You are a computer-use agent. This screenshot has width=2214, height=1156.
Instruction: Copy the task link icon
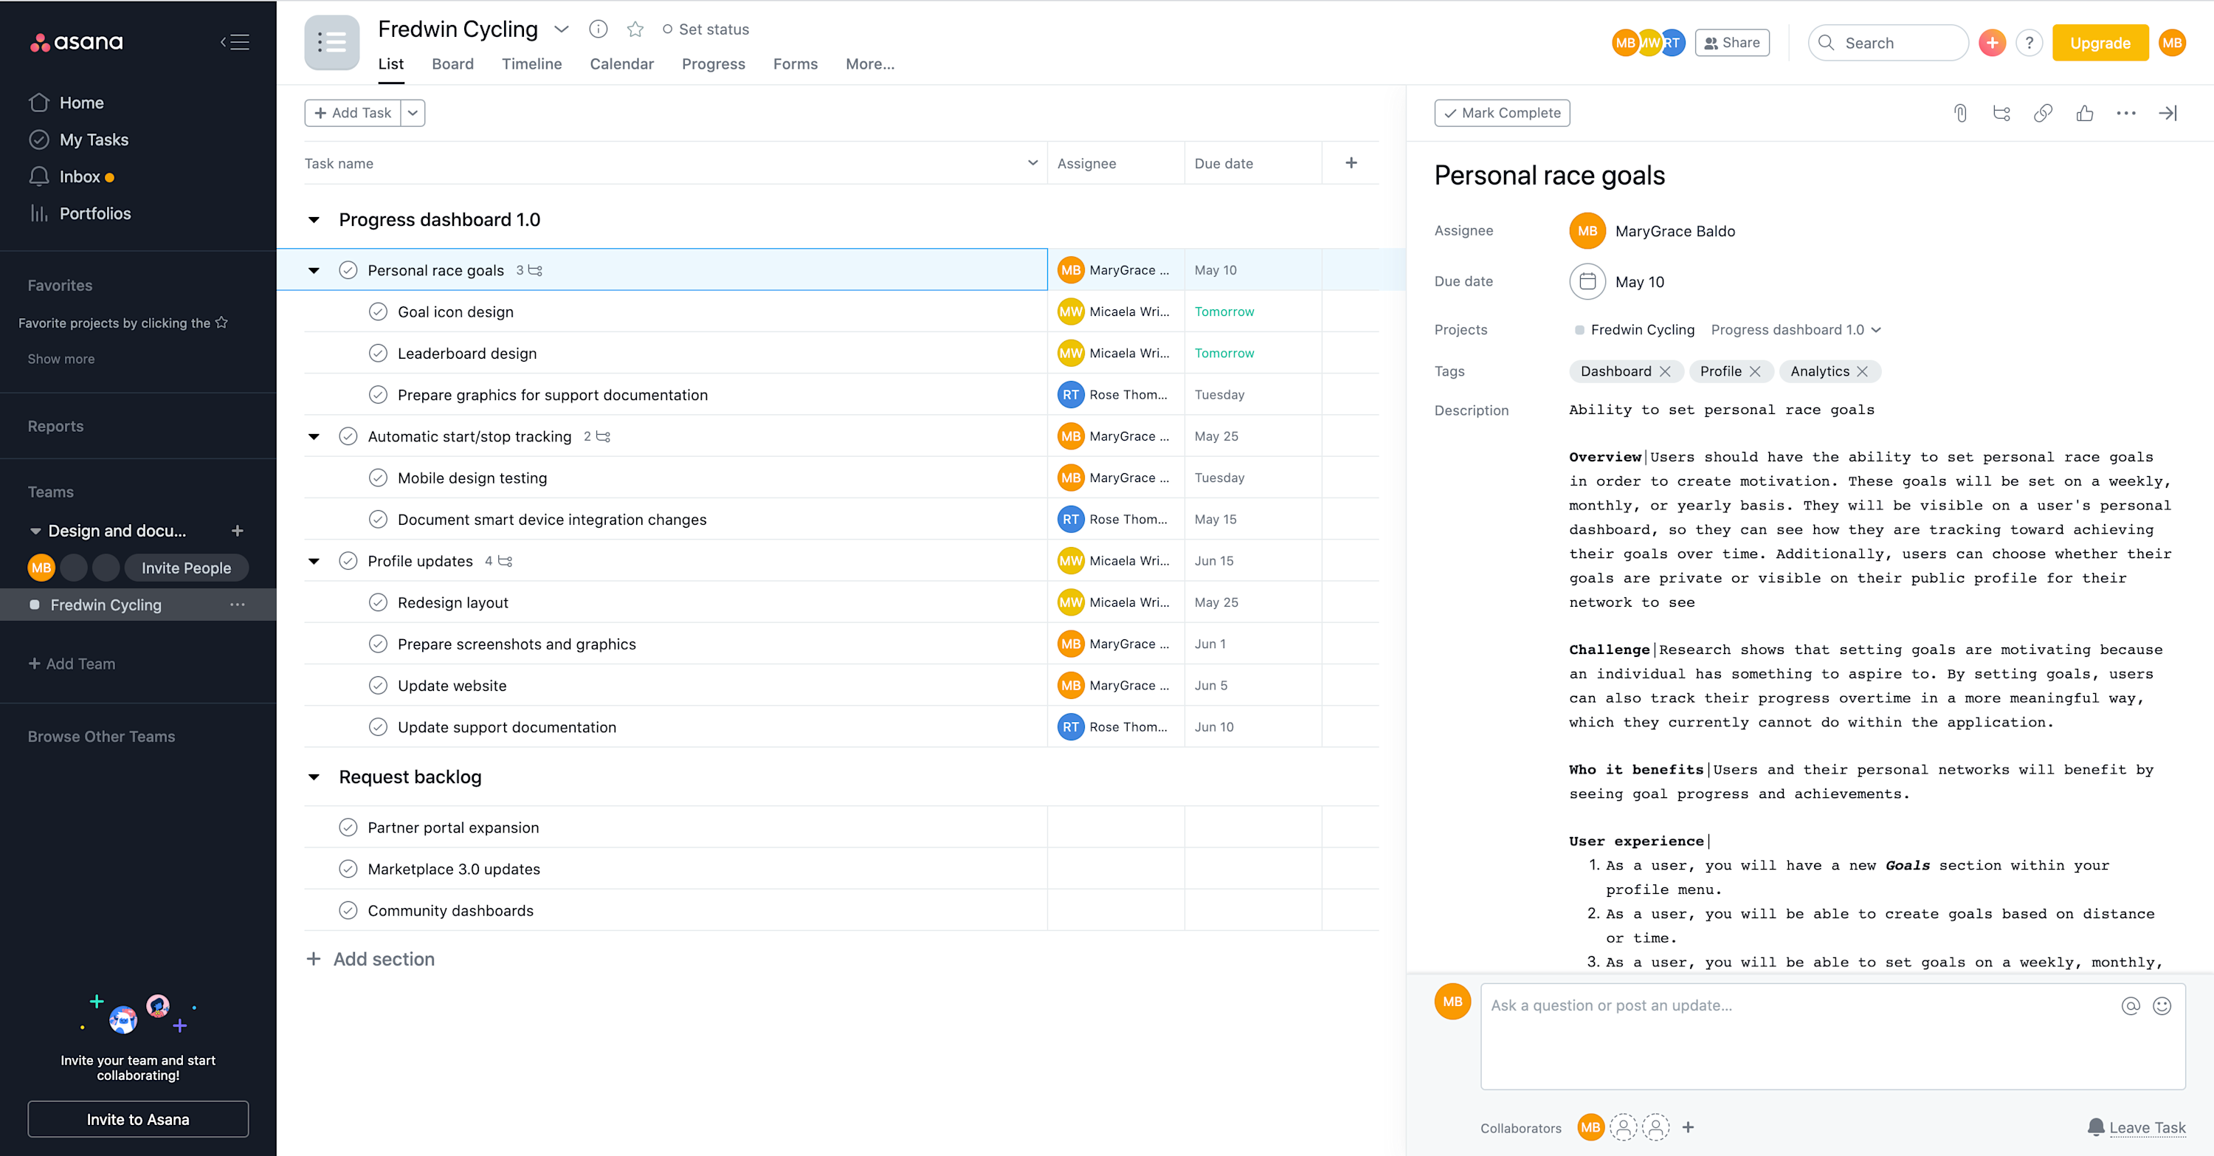click(x=2043, y=113)
